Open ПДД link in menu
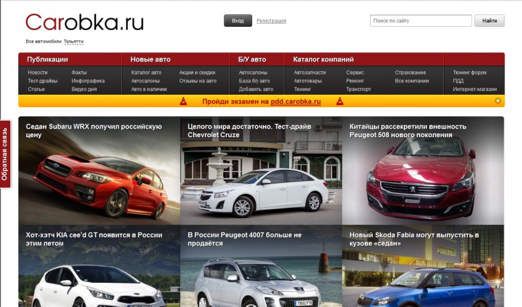The width and height of the screenshot is (522, 307). (x=458, y=80)
